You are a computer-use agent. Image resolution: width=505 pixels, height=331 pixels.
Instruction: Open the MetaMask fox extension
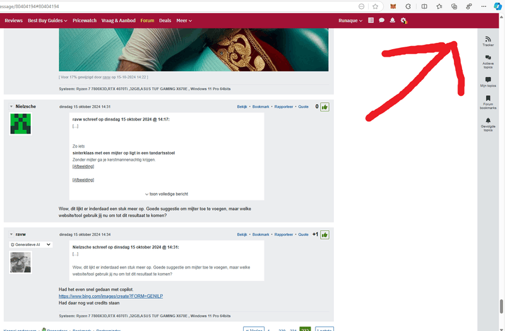click(x=393, y=6)
